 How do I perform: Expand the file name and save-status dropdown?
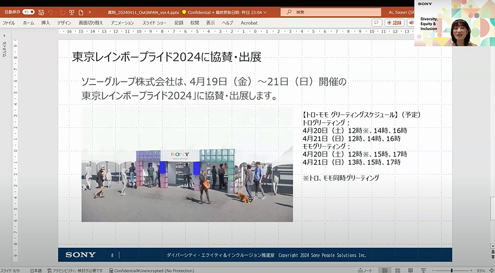(x=265, y=12)
